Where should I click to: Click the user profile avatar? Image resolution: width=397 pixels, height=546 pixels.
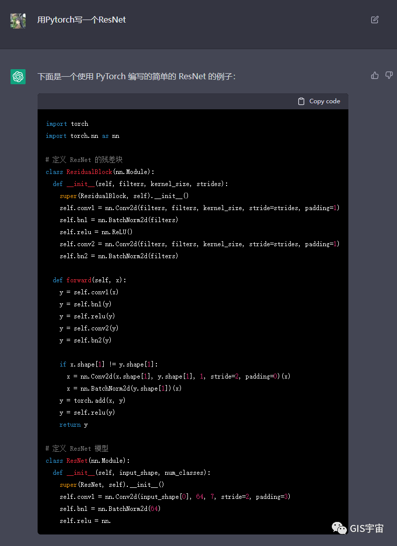[x=18, y=21]
